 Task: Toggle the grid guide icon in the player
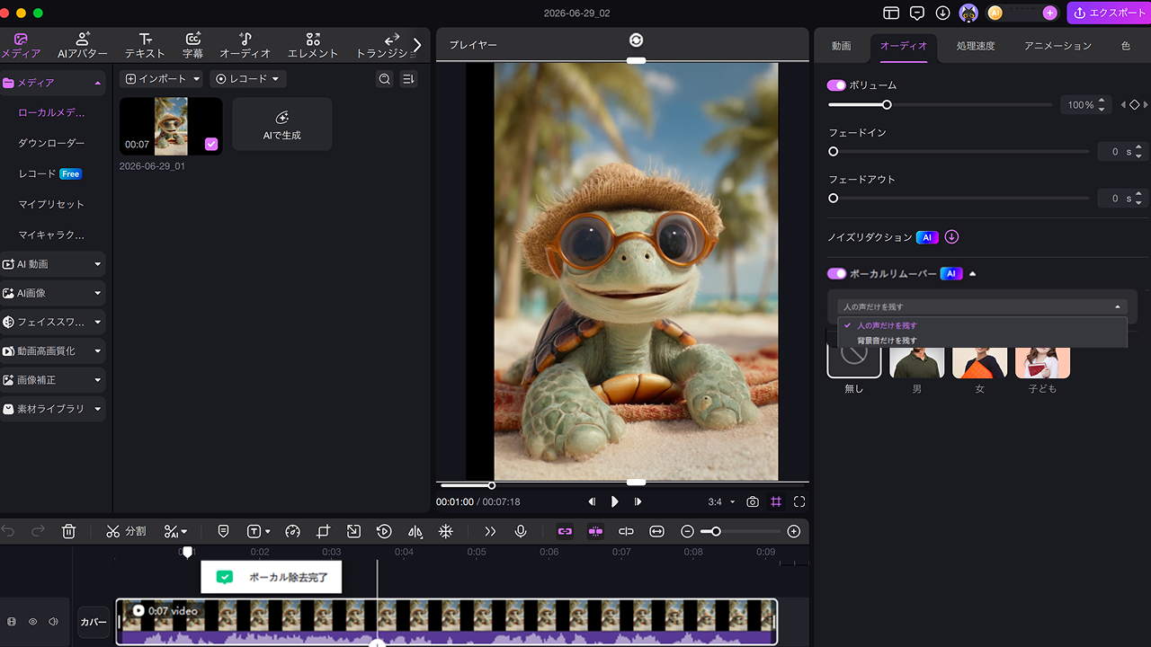click(x=776, y=501)
